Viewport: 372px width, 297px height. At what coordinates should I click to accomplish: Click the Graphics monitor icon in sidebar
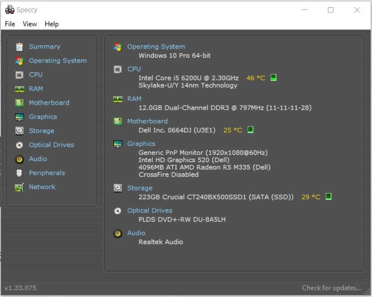click(19, 117)
